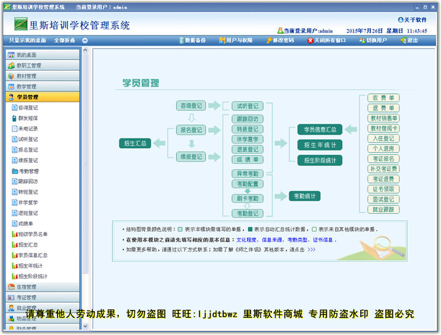441x335 pixels.
Task: Open 学员信息汇总 in sidebar
Action: [x=30, y=255]
